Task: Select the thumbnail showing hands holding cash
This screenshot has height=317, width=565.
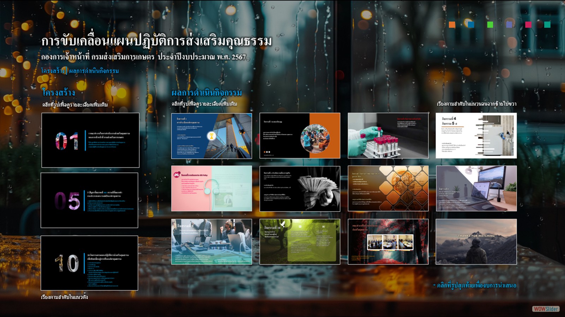Action: point(300,188)
